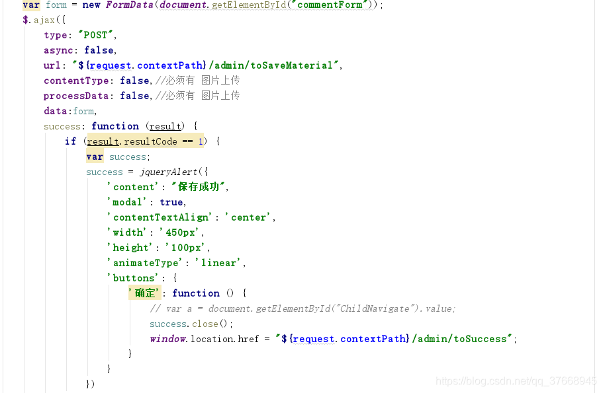Click the closing }) of jqueryAlert

(91, 384)
